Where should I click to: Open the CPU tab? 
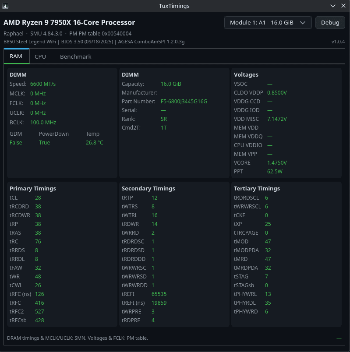40,56
